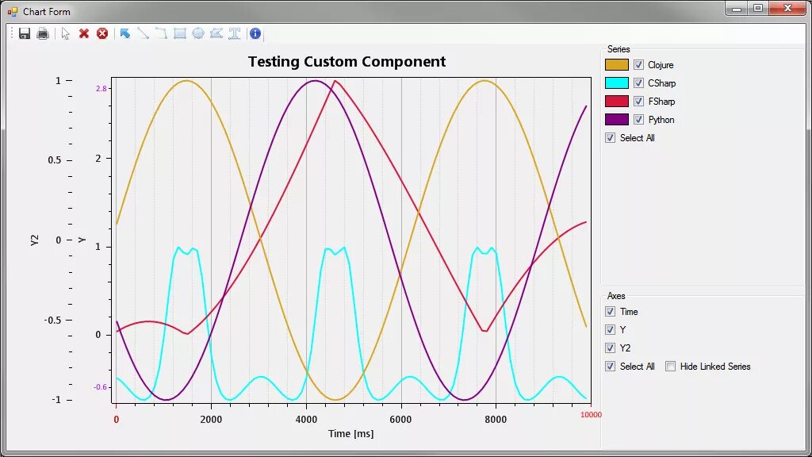This screenshot has height=457, width=812.
Task: Click the red 10000 axis maximum label
Action: (591, 414)
